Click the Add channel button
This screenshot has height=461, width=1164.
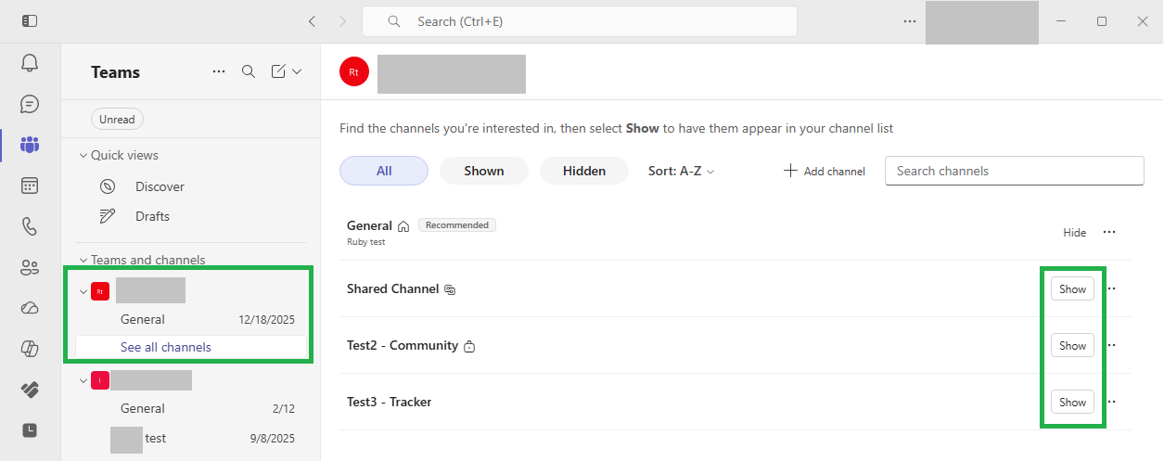tap(824, 171)
